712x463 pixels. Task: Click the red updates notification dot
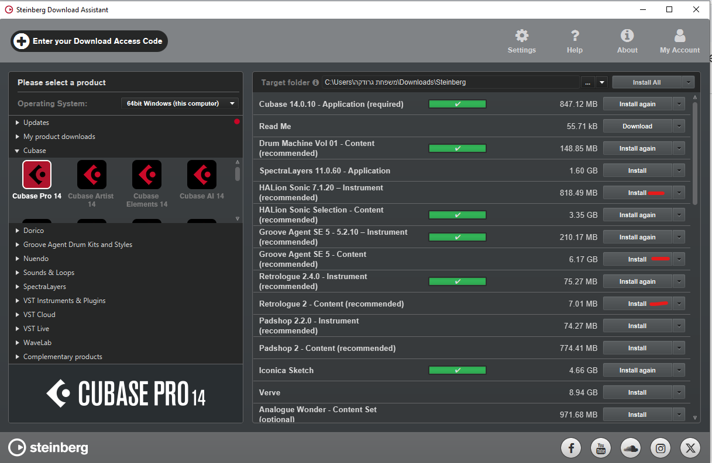[236, 122]
